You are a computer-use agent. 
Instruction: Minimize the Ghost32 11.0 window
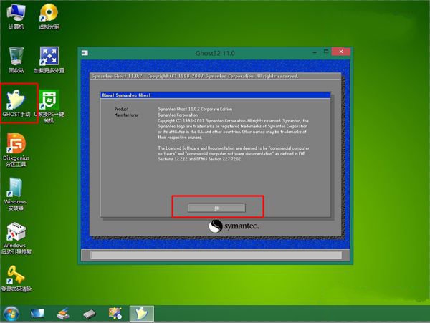pyautogui.click(x=315, y=52)
